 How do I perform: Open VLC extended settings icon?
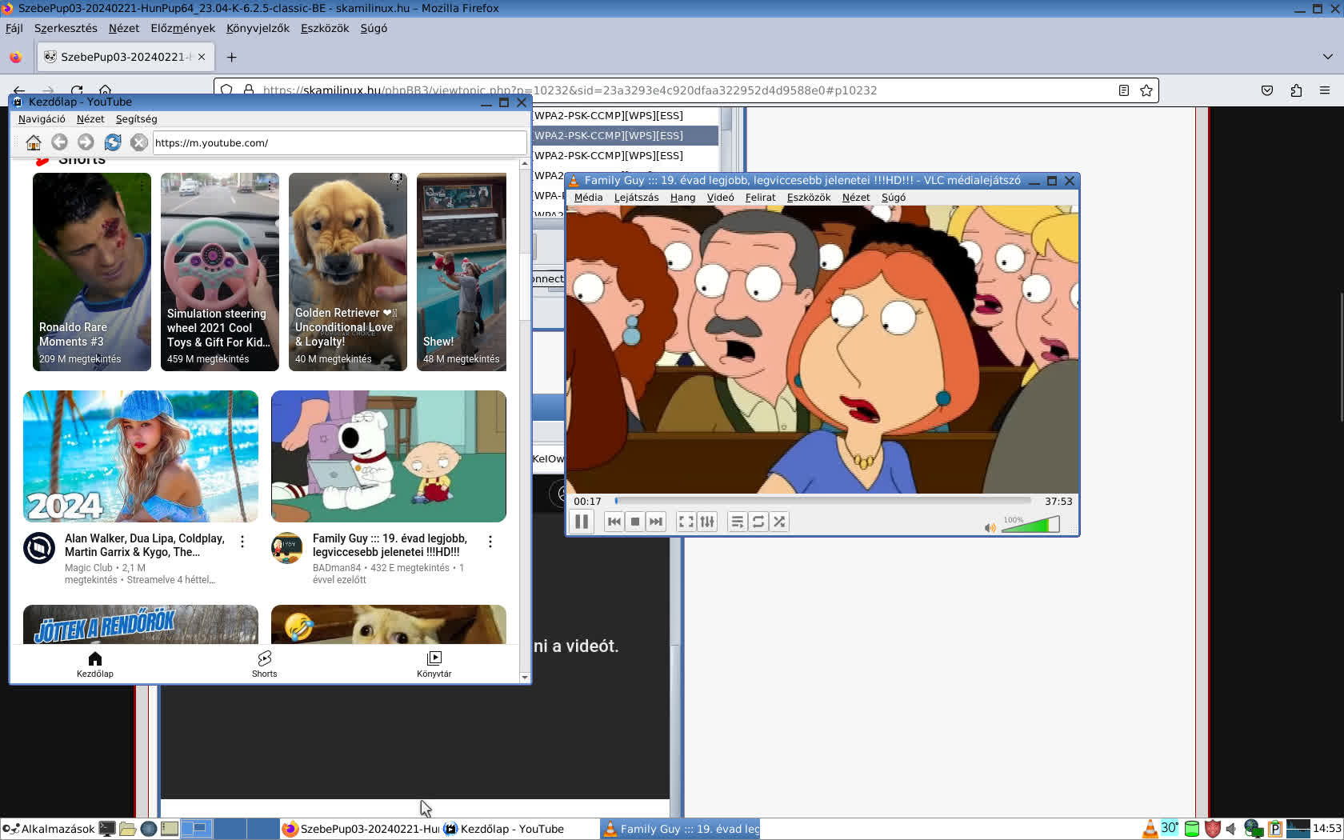707,522
